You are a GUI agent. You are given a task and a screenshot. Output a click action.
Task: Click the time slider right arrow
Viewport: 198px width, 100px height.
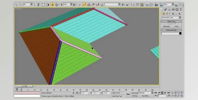pos(34,86)
